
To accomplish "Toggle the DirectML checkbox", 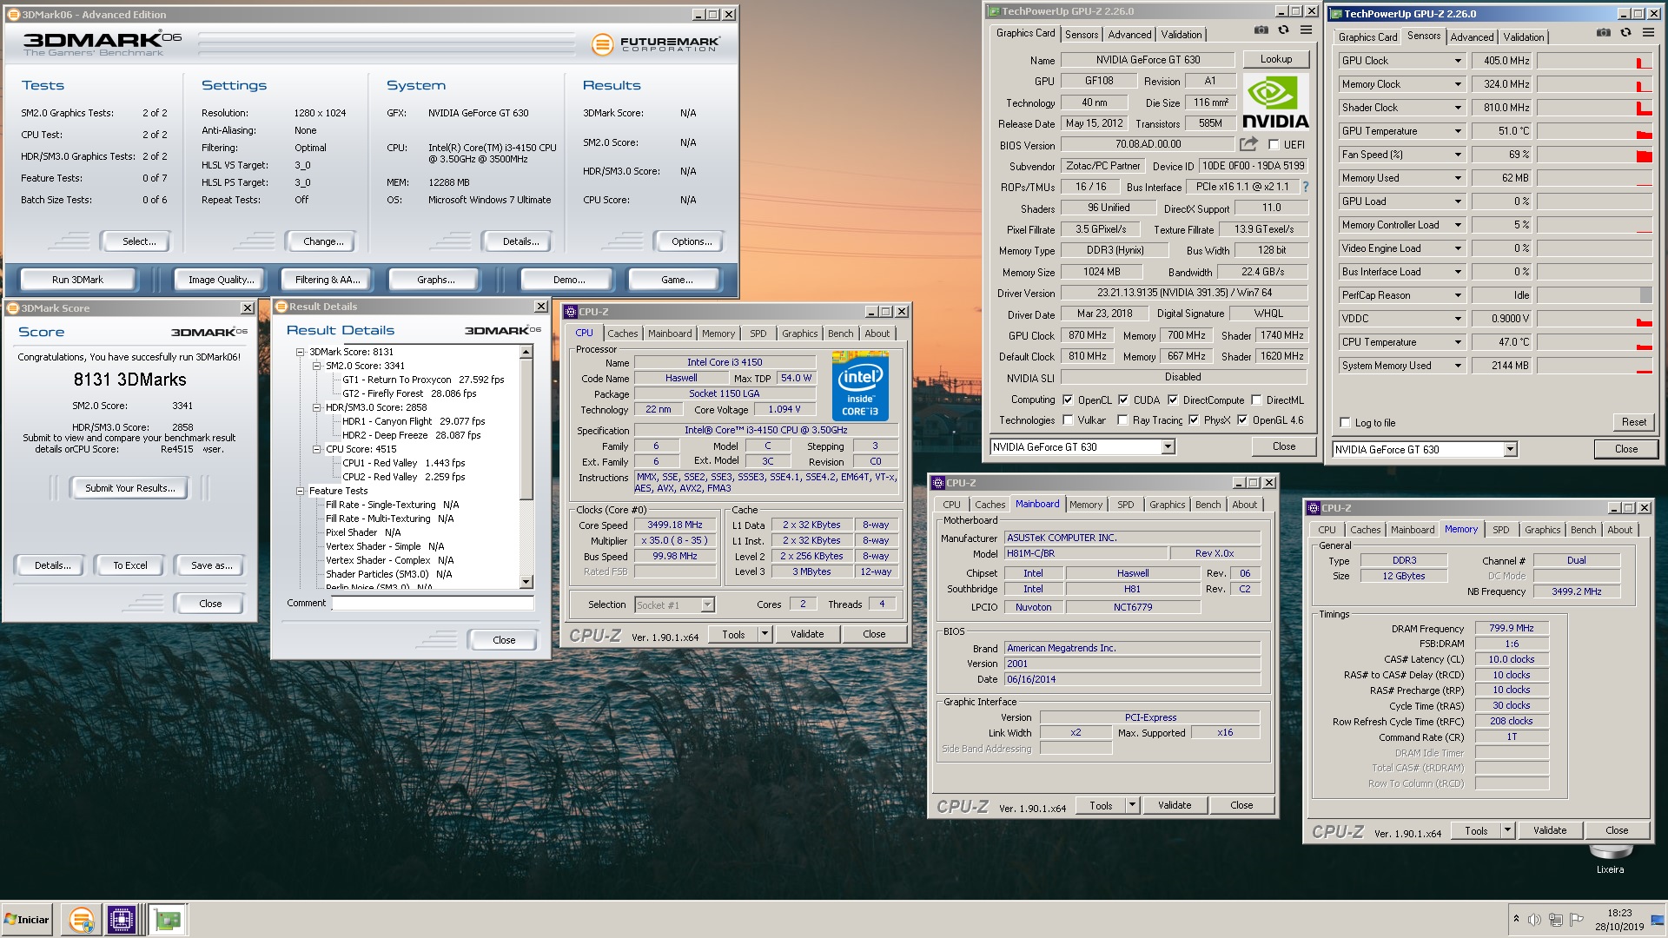I will pyautogui.click(x=1256, y=400).
